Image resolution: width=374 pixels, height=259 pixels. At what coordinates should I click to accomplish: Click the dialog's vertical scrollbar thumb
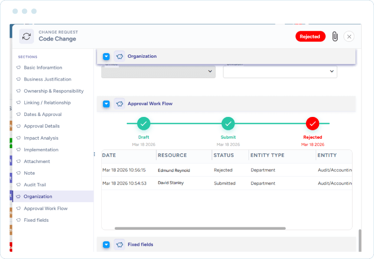[x=360, y=240]
